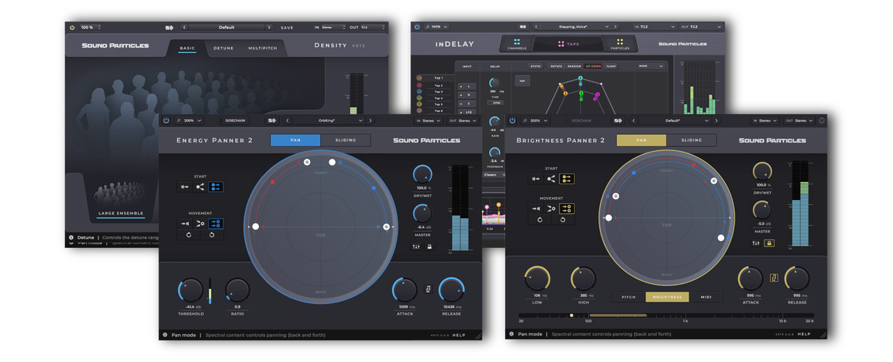
Task: Select third Start mode icon in Energy Panner
Action: click(216, 187)
